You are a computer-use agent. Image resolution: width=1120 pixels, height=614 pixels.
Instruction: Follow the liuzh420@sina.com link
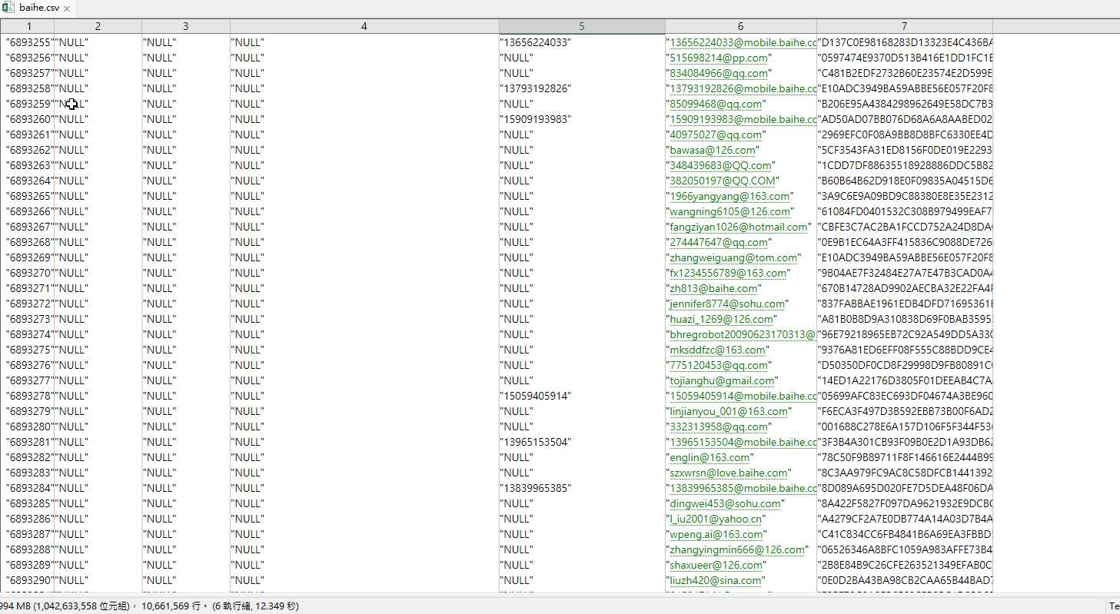[716, 581]
